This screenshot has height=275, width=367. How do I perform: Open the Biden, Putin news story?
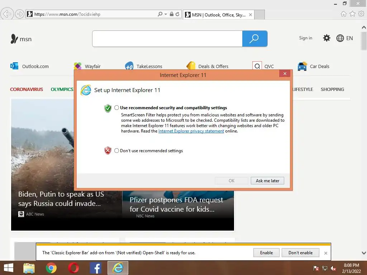[x=61, y=199]
